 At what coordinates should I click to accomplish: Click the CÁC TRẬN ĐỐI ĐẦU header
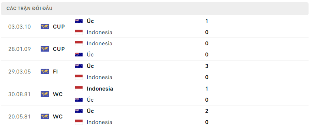pyautogui.click(x=29, y=8)
